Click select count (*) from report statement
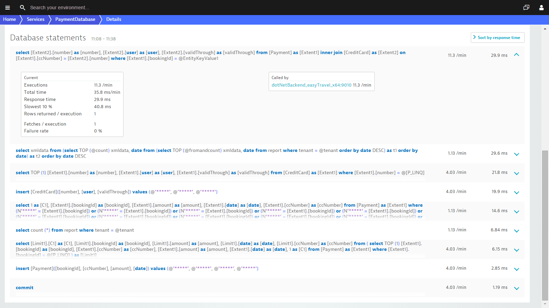Image resolution: width=549 pixels, height=308 pixels. pyautogui.click(x=75, y=230)
